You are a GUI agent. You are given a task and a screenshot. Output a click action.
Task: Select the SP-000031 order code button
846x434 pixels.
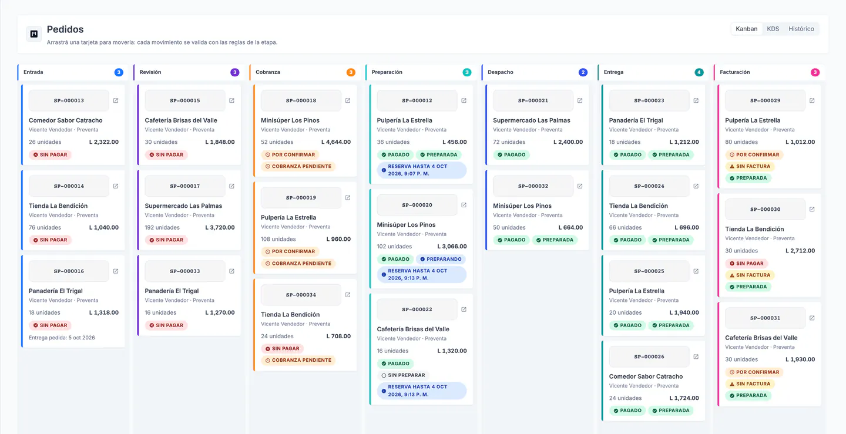pos(765,318)
